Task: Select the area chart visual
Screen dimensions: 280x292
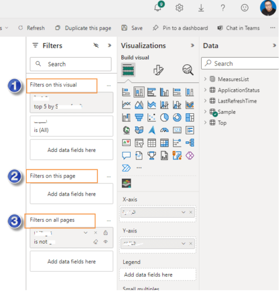Action: pos(139,105)
